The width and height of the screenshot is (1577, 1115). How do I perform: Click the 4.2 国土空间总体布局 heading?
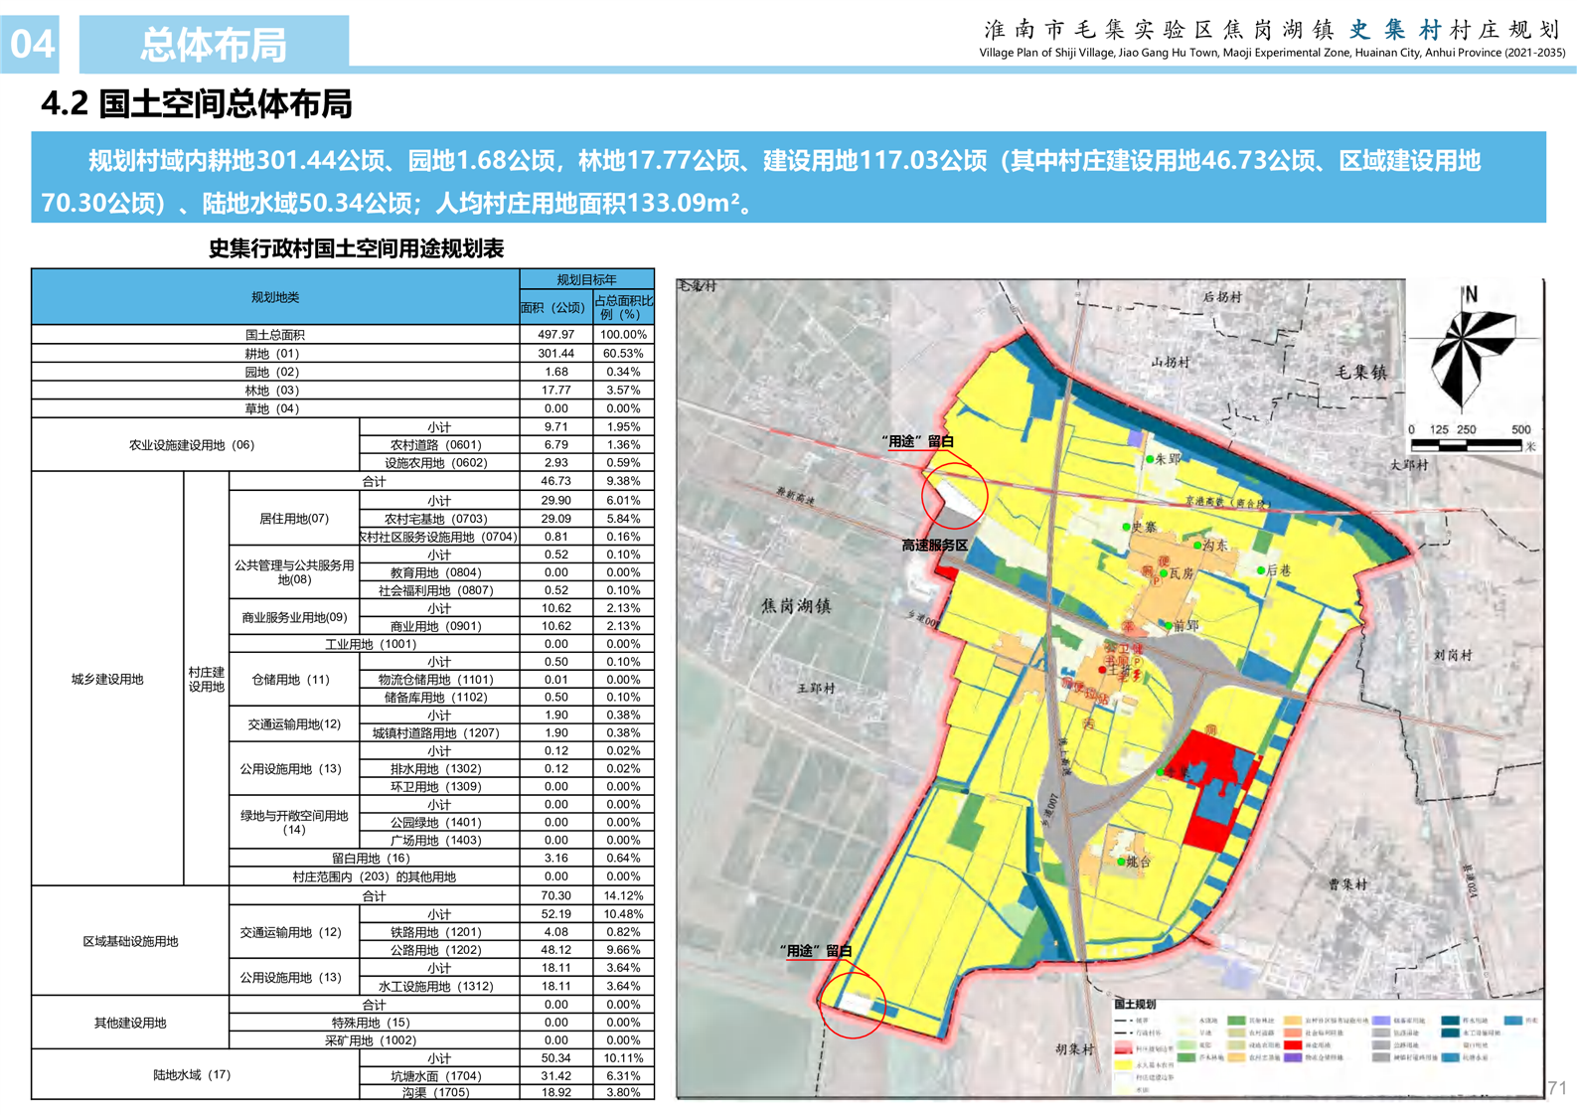[197, 103]
